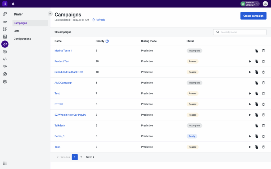Duplicate the Marina Teste 1 campaign
The width and height of the screenshot is (271, 169).
click(x=256, y=51)
